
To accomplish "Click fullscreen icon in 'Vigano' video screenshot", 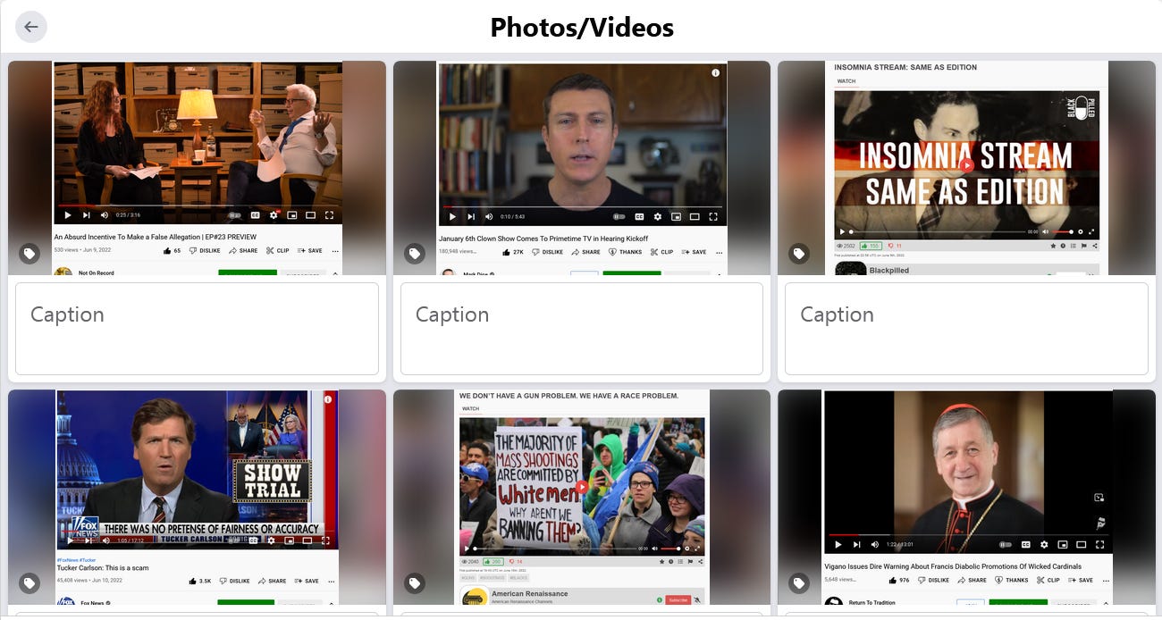I will pos(1099,544).
